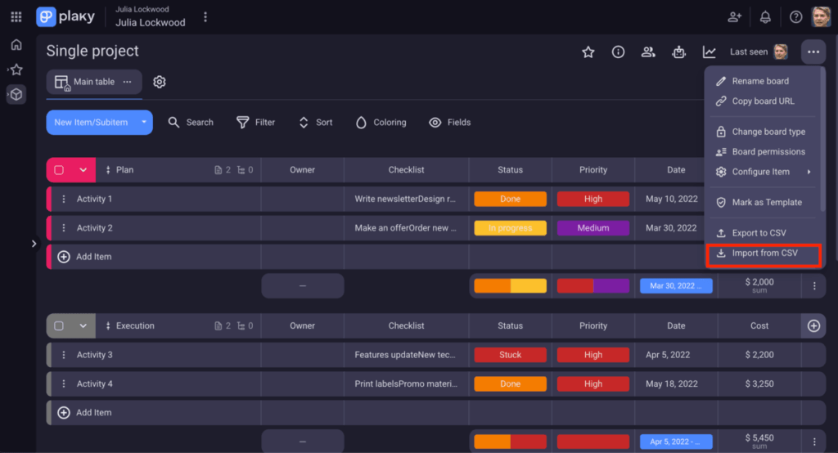Open the activity chart icon
The height and width of the screenshot is (453, 838).
(709, 52)
